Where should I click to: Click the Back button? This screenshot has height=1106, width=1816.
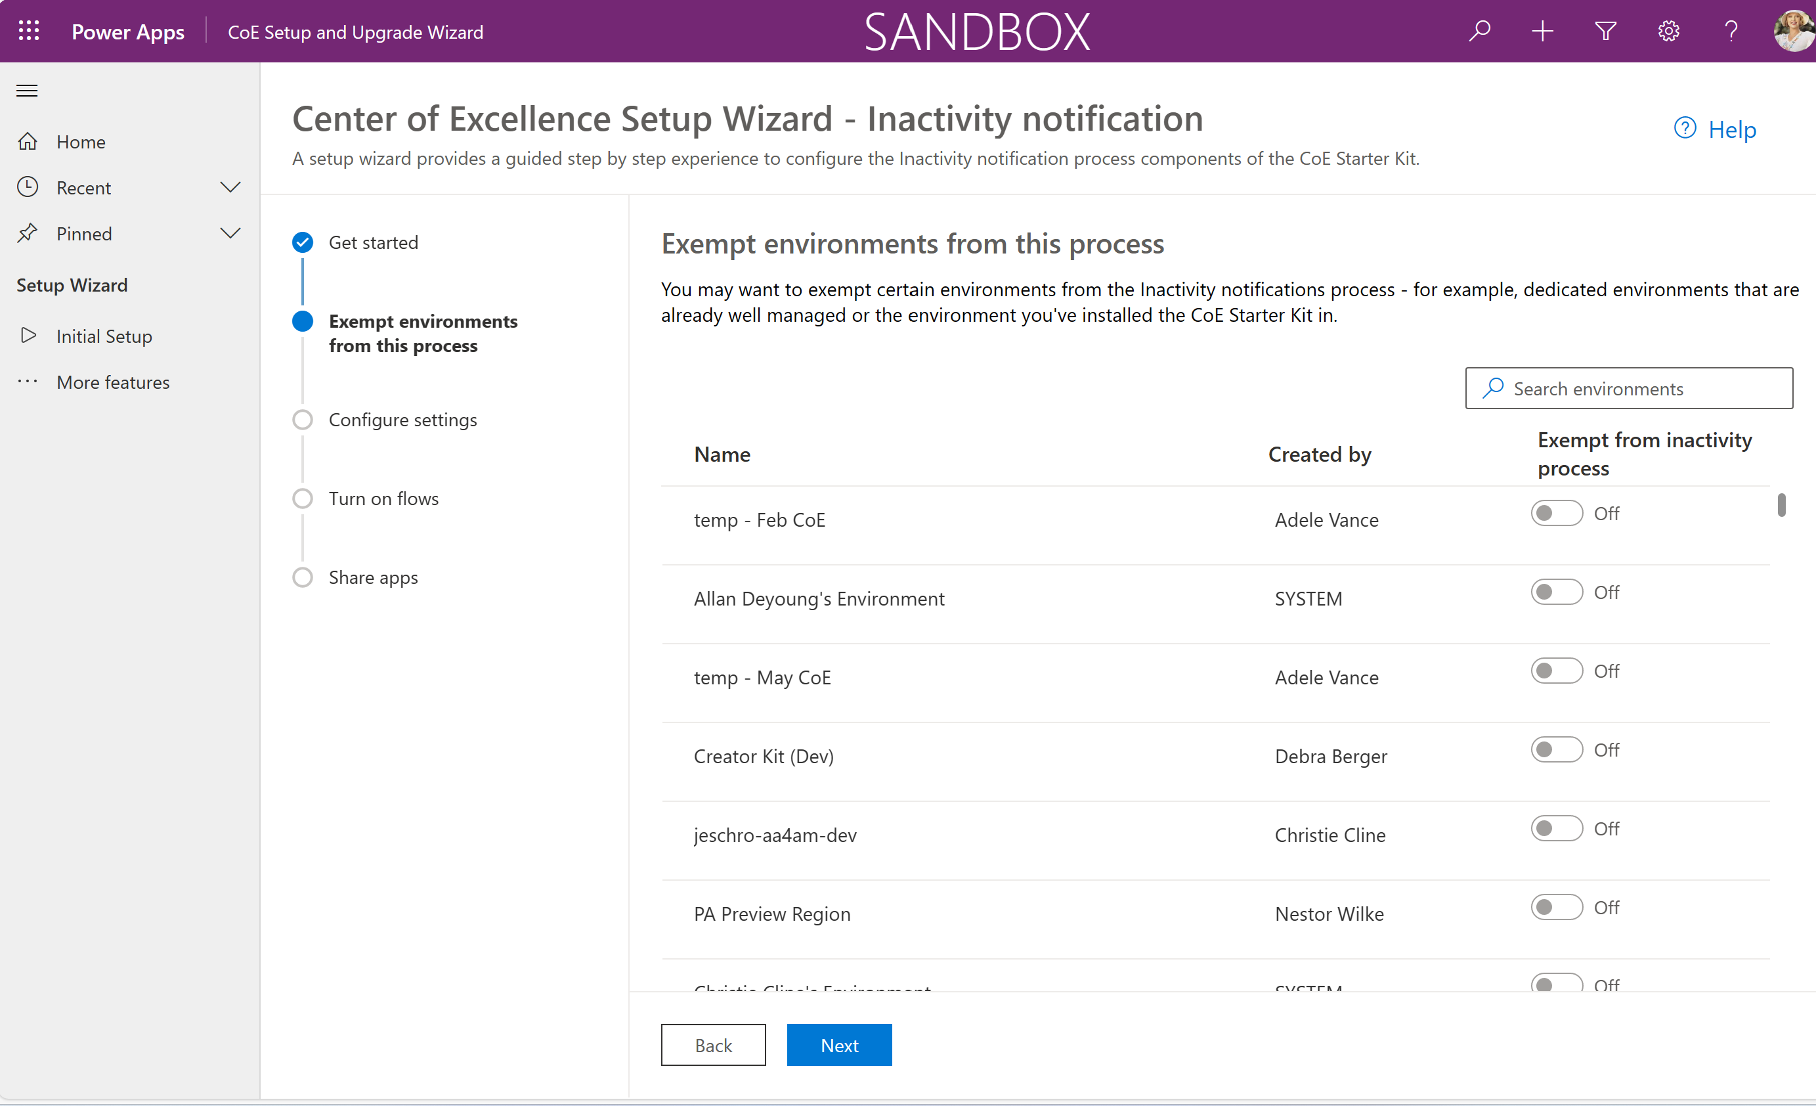tap(713, 1045)
